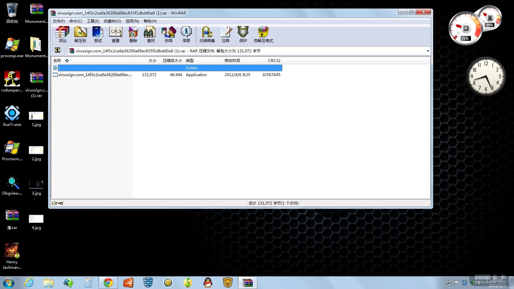The image size is (514, 289).
Task: Click the size value 131,072 in file row
Action: pos(149,75)
